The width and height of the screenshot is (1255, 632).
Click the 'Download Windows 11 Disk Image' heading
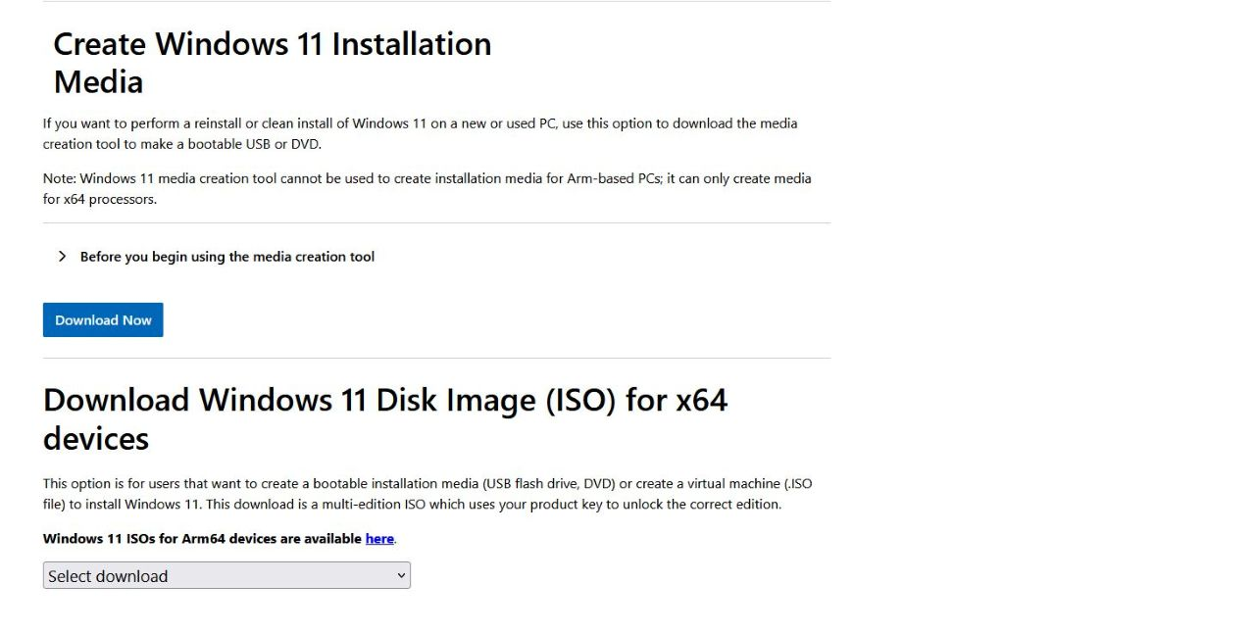(x=385, y=418)
